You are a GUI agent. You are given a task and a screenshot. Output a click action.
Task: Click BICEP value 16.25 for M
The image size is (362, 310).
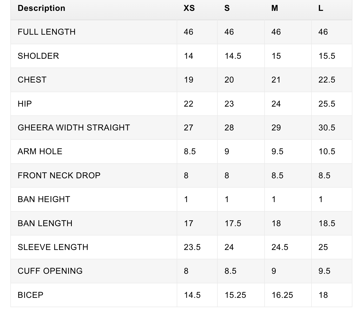[282, 295]
